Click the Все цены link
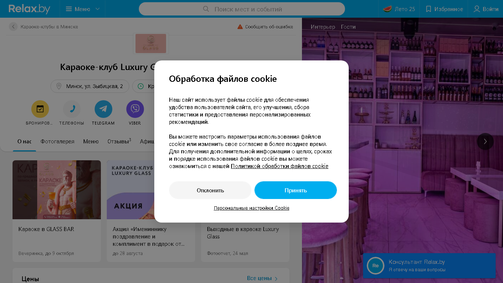Viewport: 503px width, 283px height. [262, 278]
